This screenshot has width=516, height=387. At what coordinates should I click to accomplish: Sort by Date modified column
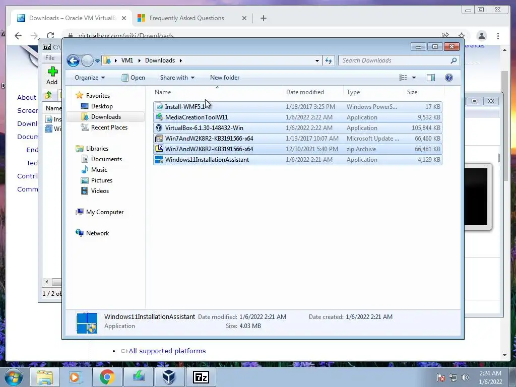pos(313,92)
